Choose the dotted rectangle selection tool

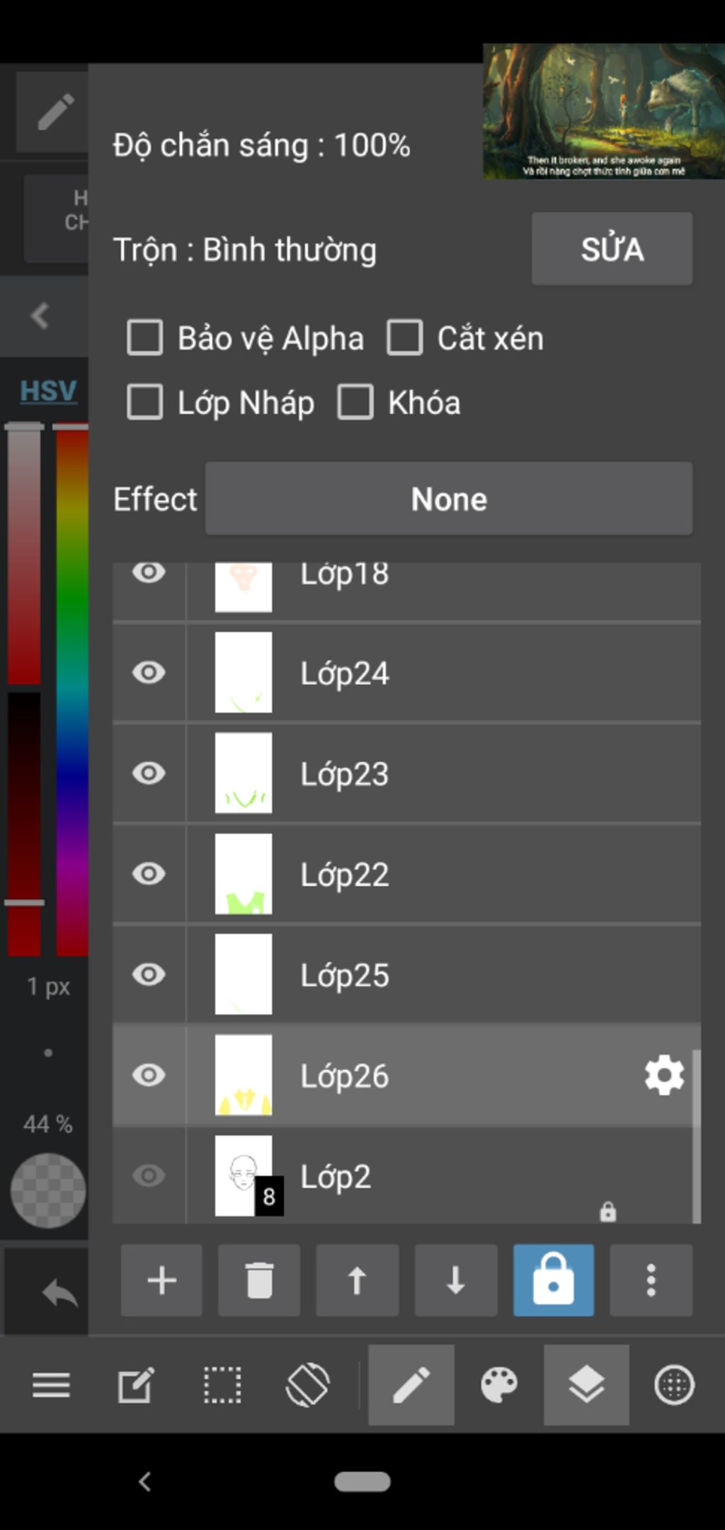222,1385
